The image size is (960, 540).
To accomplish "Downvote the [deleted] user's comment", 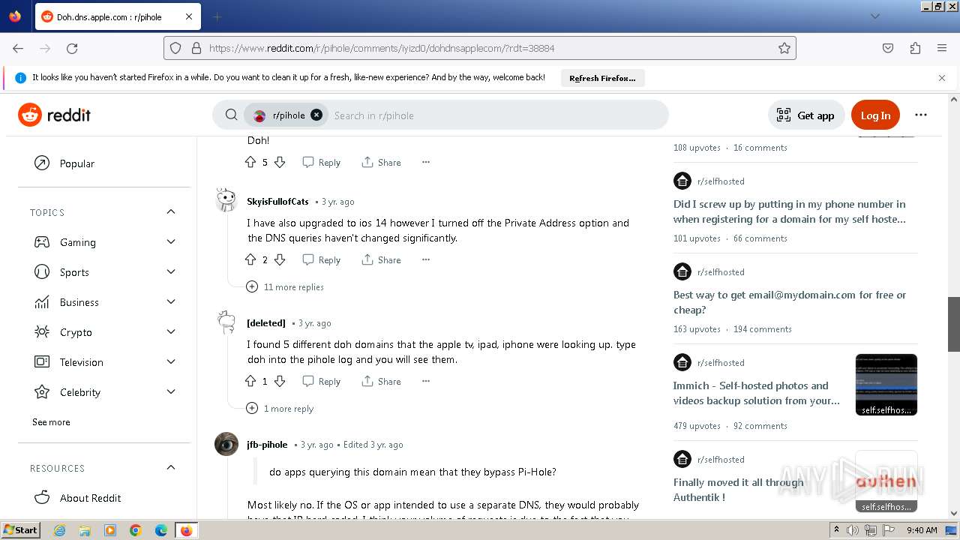I will click(280, 381).
